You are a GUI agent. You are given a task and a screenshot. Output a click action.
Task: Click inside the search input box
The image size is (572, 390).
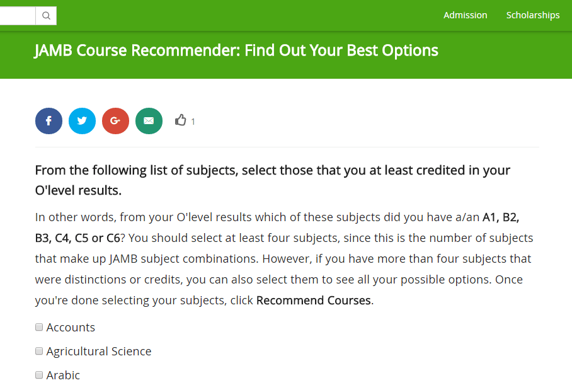tap(18, 15)
